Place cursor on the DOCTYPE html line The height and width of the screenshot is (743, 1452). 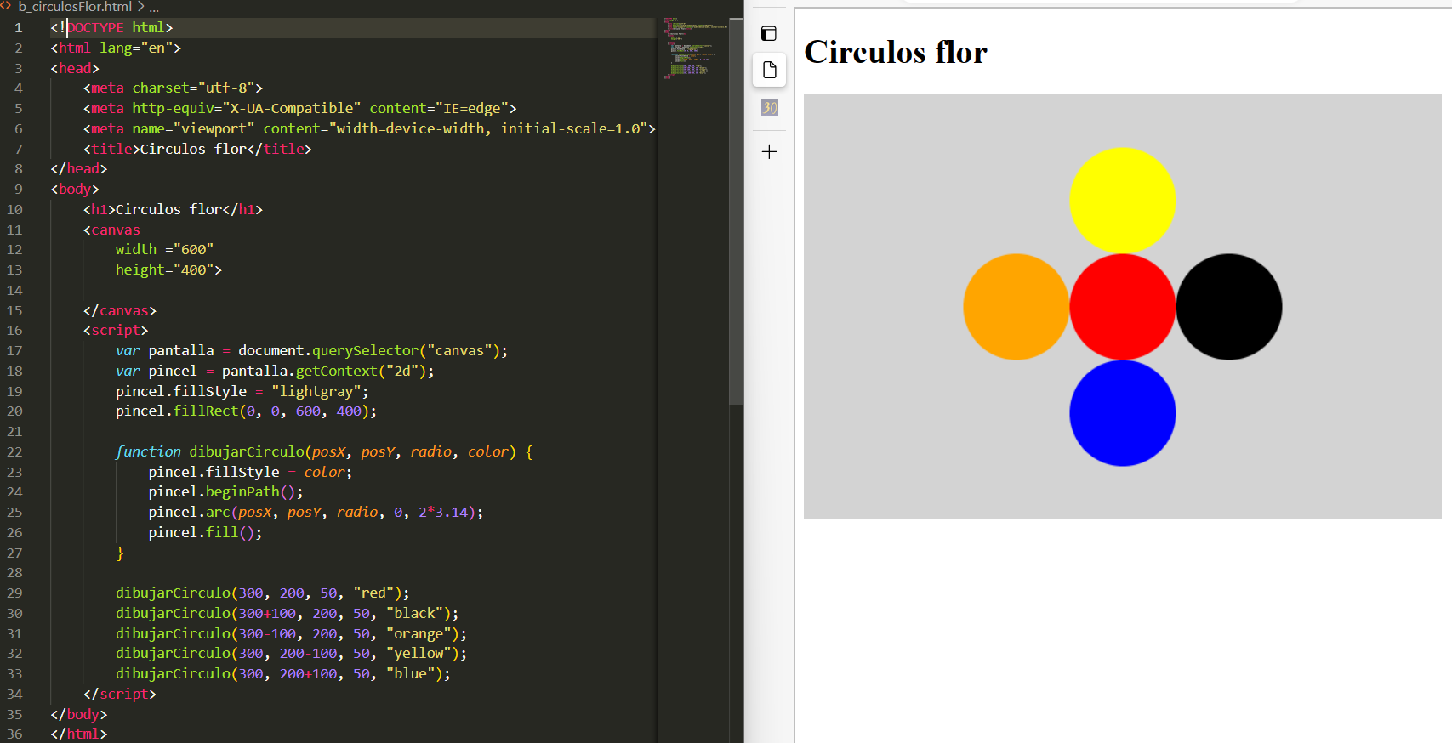point(111,28)
